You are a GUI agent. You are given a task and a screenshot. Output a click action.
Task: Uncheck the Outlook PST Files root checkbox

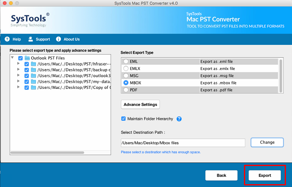[x=21, y=58]
